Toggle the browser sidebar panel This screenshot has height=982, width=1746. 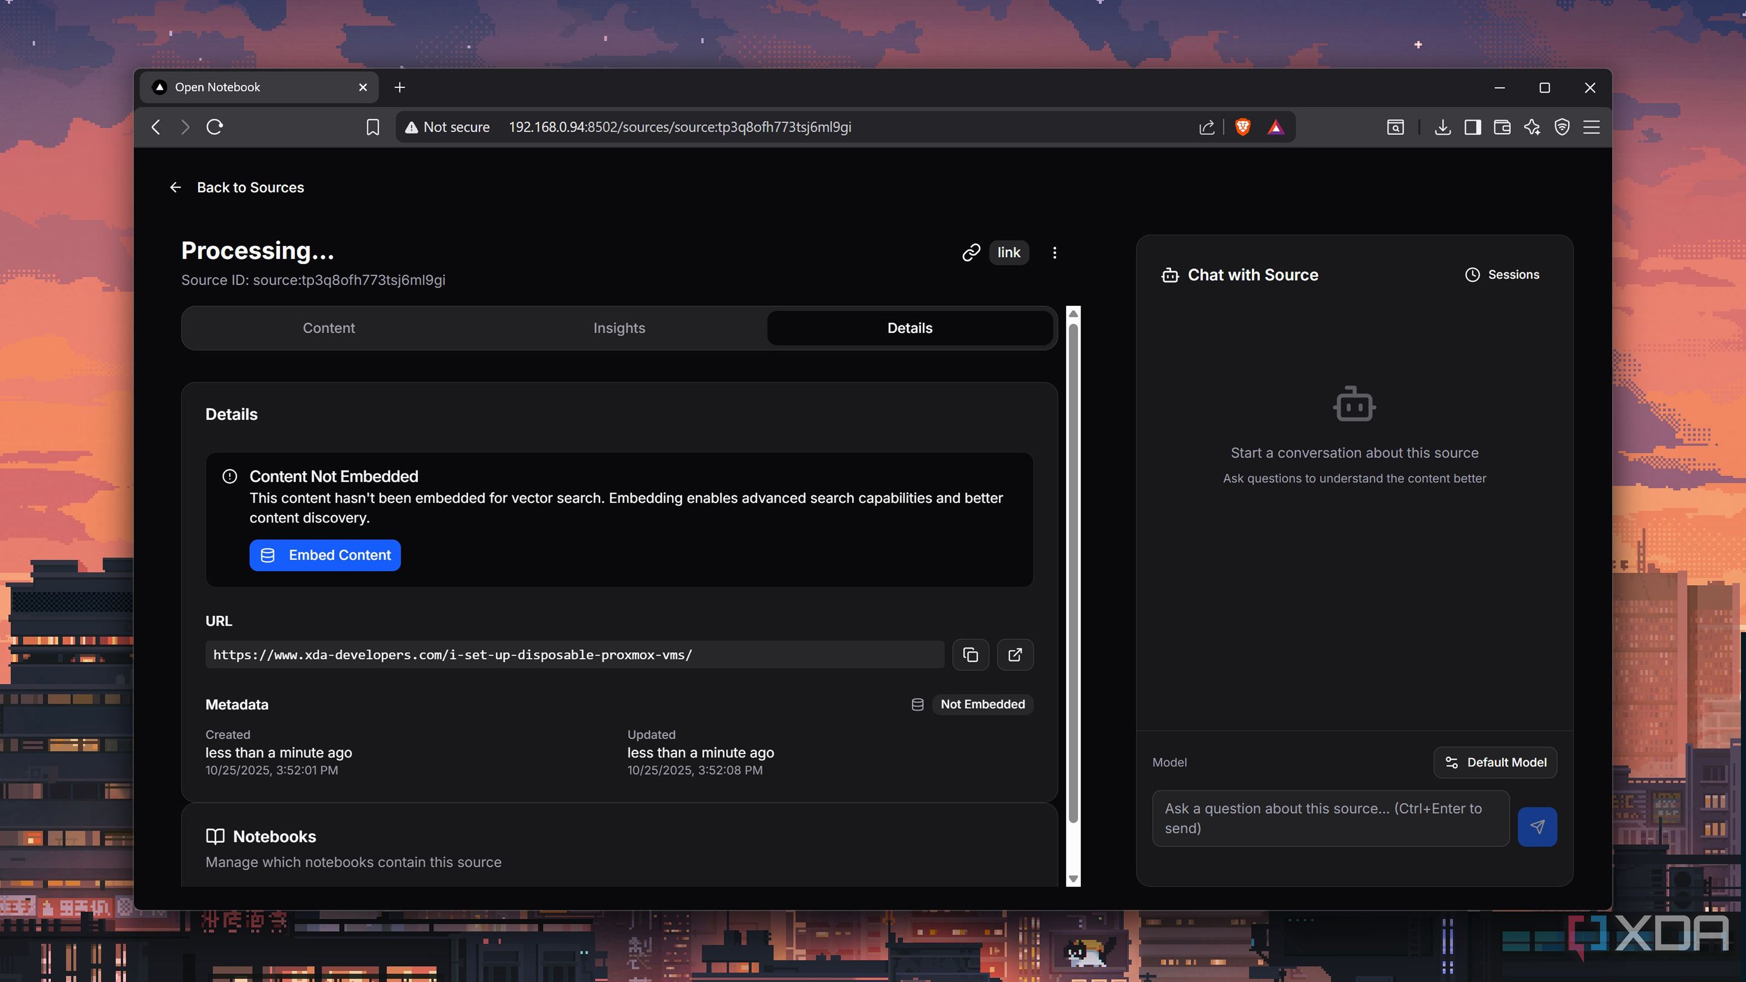1472,127
